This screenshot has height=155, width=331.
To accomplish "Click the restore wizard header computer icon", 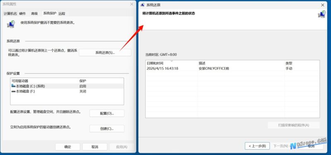I will point(321,14).
